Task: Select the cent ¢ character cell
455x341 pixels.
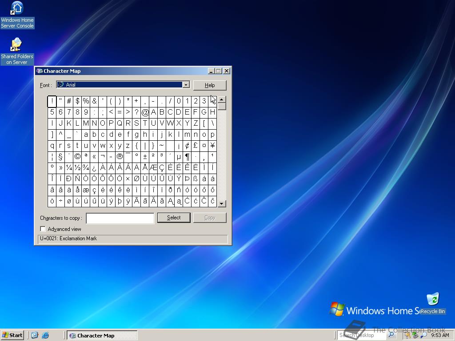Action: point(187,146)
